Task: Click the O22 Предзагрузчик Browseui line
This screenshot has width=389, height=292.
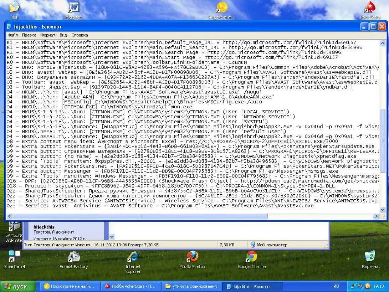Action: click(193, 191)
